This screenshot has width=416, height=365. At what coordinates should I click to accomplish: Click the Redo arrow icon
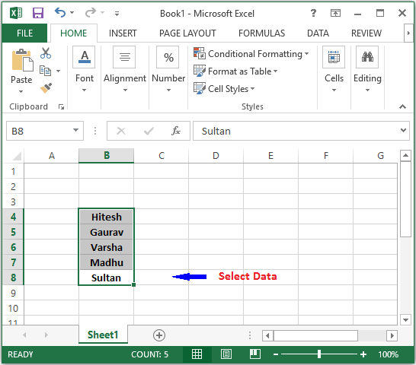91,12
